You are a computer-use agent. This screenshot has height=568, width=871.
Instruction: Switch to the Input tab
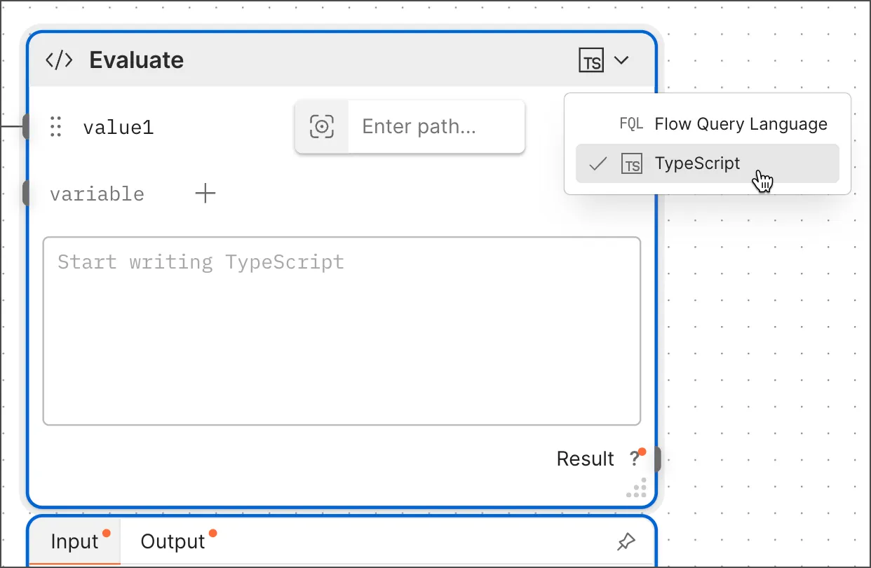(x=74, y=541)
